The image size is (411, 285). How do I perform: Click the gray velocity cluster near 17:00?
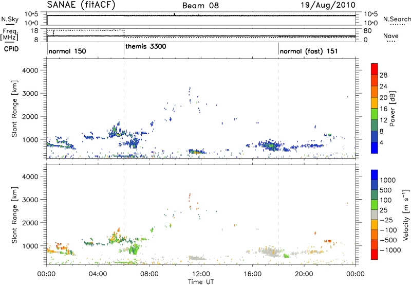pyautogui.click(x=272, y=252)
